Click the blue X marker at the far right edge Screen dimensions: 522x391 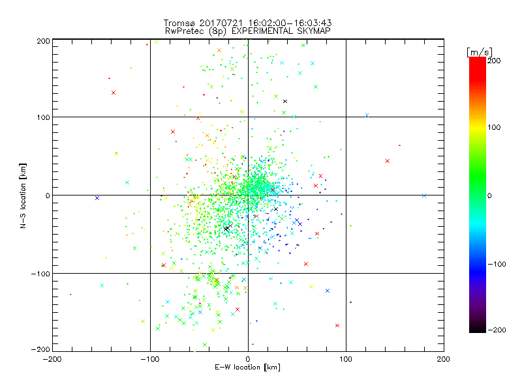tap(424, 196)
